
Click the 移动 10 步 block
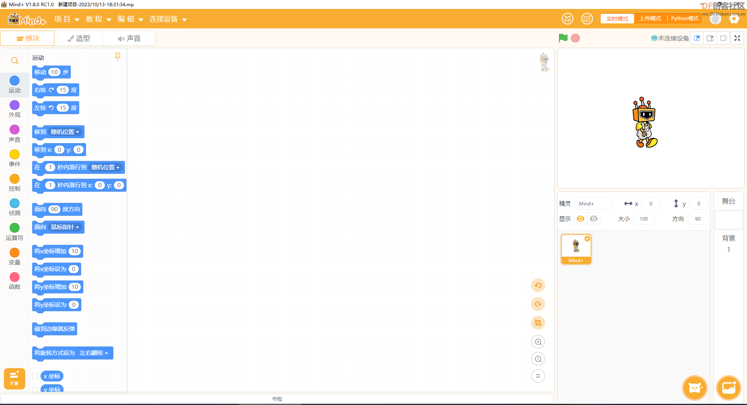51,72
